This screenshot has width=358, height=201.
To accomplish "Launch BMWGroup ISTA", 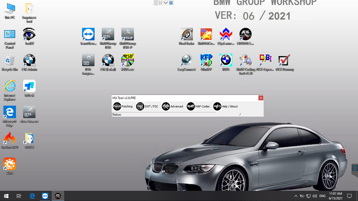I will [108, 39].
